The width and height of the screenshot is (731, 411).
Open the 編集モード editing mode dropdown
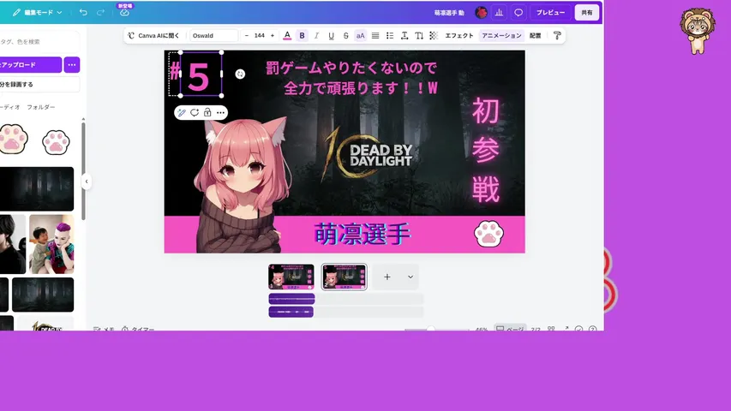[x=38, y=13]
